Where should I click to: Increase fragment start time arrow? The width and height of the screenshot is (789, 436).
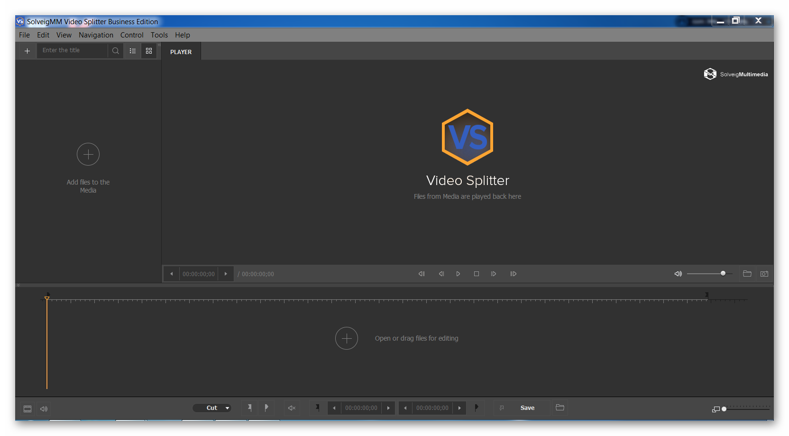tap(388, 408)
